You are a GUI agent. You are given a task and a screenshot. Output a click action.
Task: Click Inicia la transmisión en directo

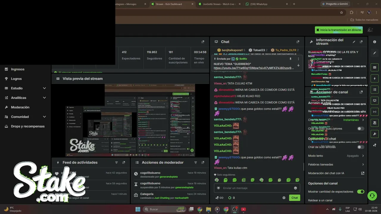point(339,30)
